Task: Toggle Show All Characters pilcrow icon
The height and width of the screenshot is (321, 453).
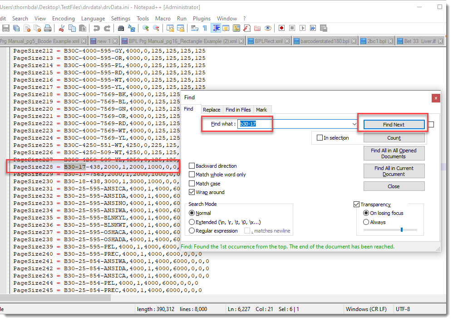Action: pyautogui.click(x=205, y=28)
